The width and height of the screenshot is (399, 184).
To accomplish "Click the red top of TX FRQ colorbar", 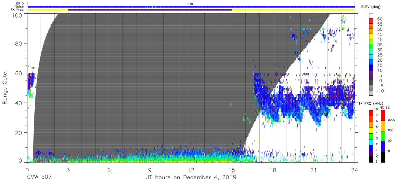I will click(x=371, y=113).
